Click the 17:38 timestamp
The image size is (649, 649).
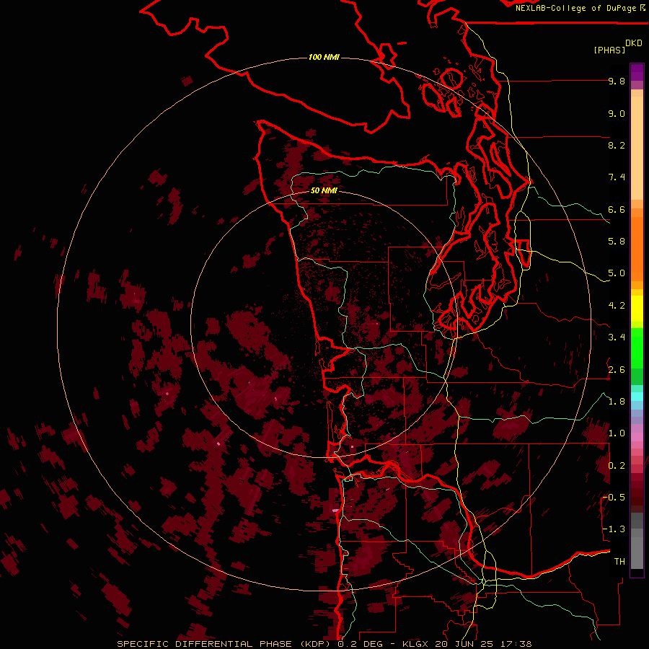[516, 644]
